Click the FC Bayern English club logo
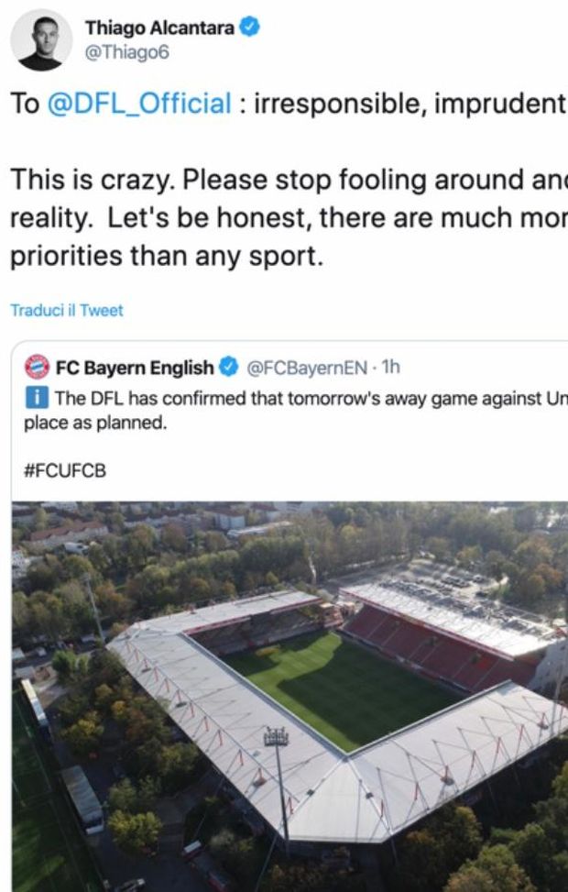This screenshot has width=568, height=892. (x=38, y=368)
